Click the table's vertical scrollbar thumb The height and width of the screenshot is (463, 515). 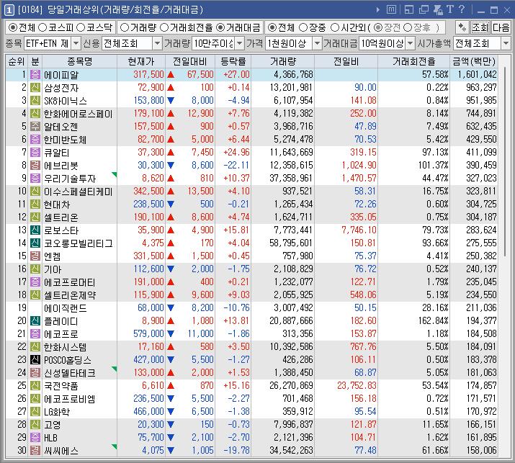[505, 161]
